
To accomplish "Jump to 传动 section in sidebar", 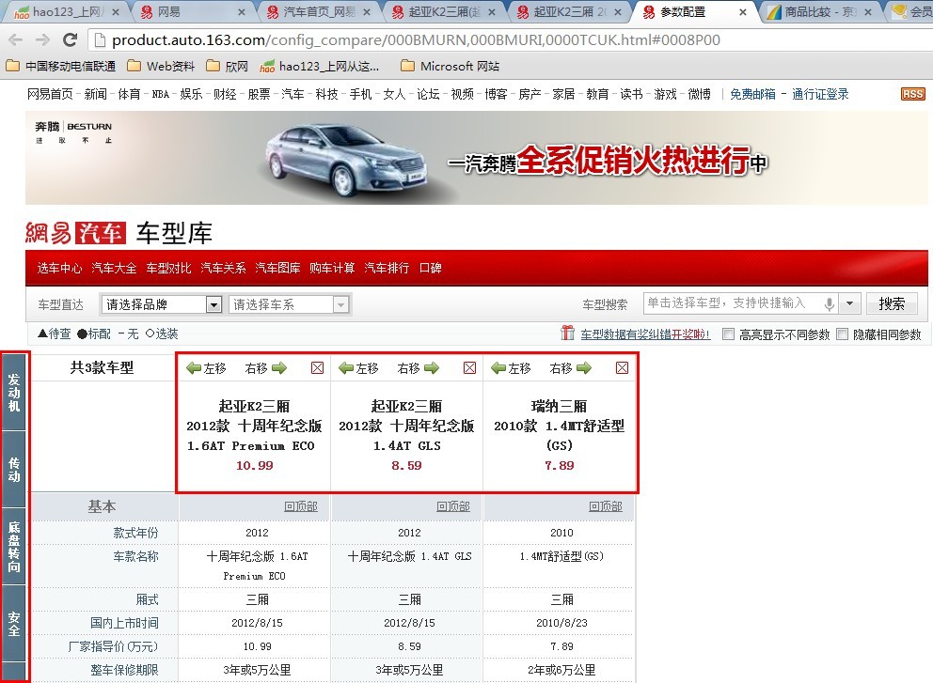I will [14, 470].
